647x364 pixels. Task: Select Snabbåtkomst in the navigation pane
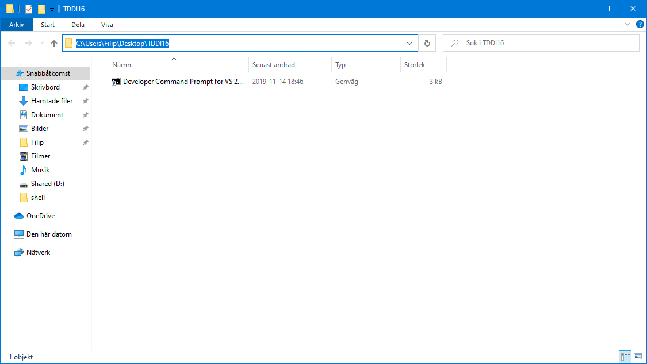click(45, 73)
